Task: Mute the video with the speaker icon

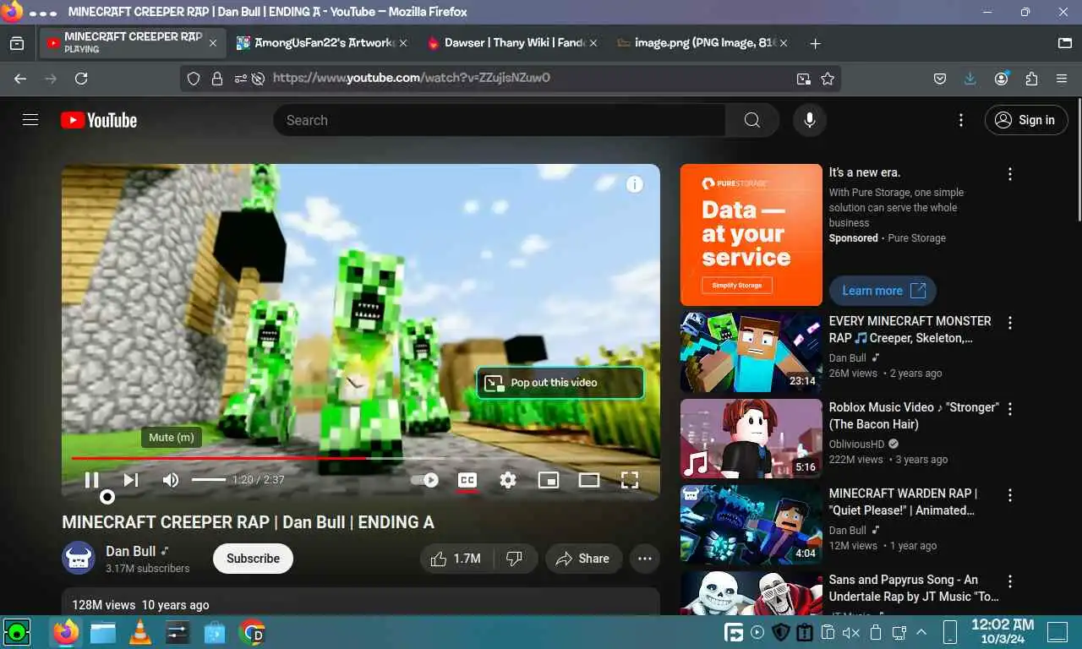Action: click(171, 480)
